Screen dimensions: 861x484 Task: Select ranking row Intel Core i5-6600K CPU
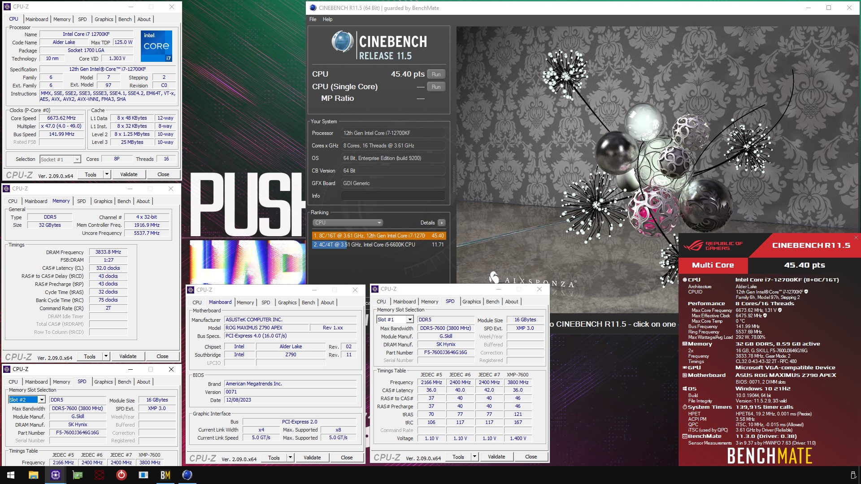coord(379,245)
